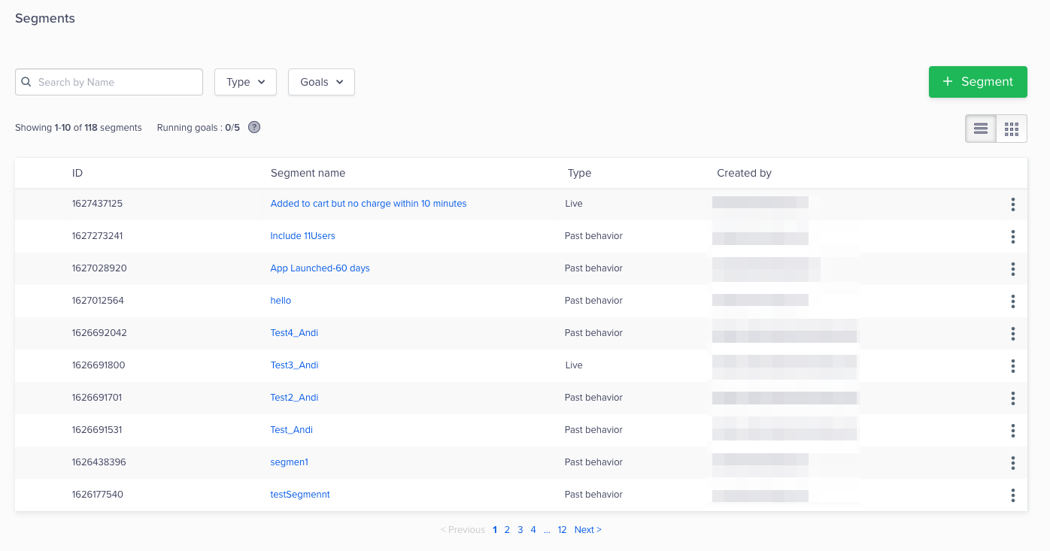Switch to grid view layout
This screenshot has width=1050, height=551.
point(1012,129)
